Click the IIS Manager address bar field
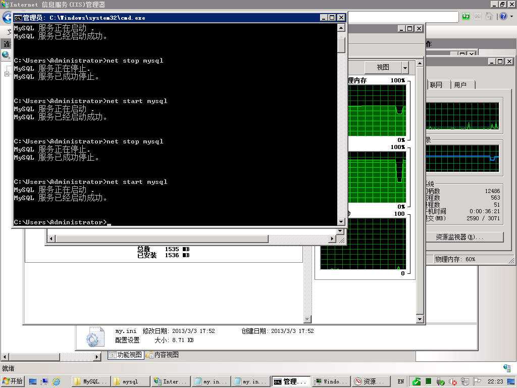The height and width of the screenshot is (388, 517). coord(403,17)
